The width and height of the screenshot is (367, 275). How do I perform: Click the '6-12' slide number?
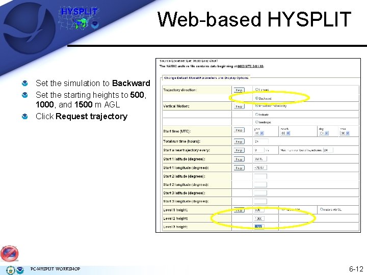pyautogui.click(x=356, y=269)
